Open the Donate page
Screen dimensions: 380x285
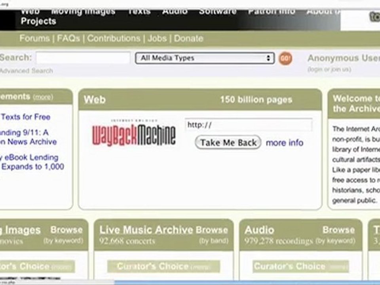coord(188,38)
